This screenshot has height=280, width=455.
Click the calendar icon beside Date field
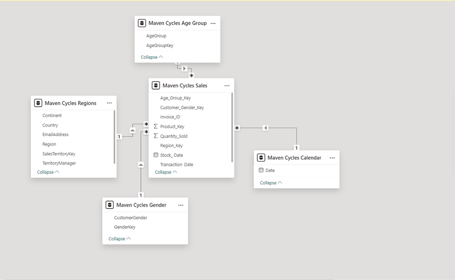coord(261,170)
